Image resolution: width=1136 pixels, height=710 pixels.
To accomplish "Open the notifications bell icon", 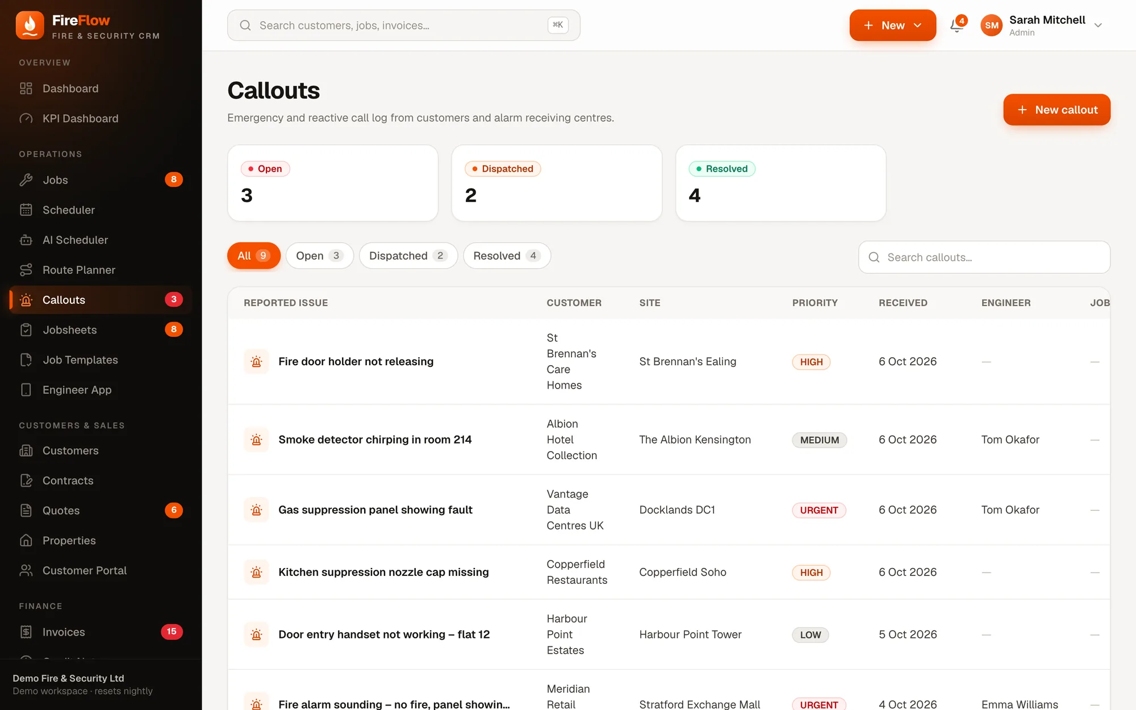I will click(x=957, y=25).
